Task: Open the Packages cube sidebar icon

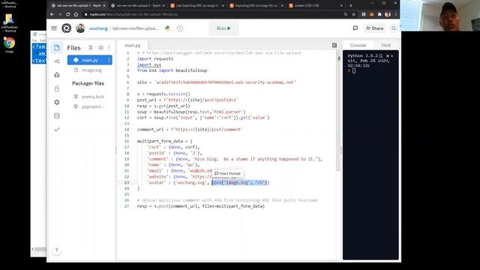Action: 57,75
